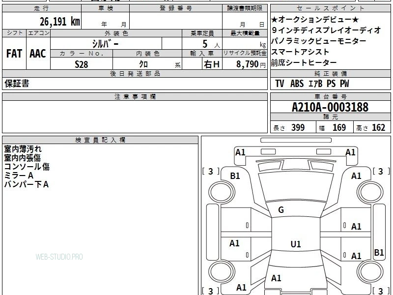Screen dimensions: 393x295
Task: Click the ★オークションデビュー★ sales point line
Action: (x=315, y=19)
